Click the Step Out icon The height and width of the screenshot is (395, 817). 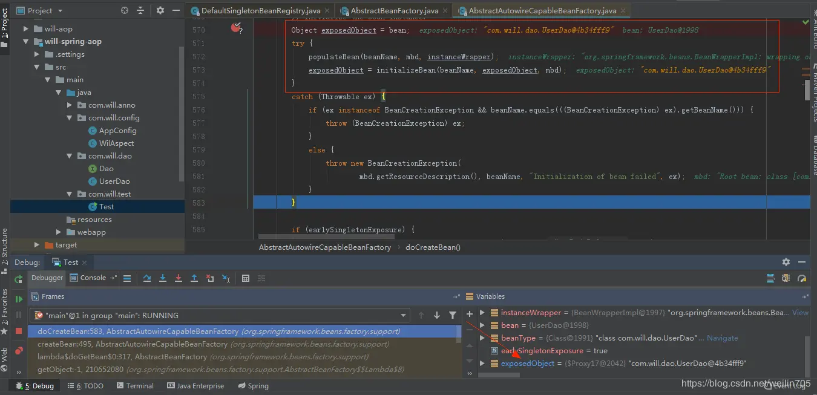tap(194, 278)
